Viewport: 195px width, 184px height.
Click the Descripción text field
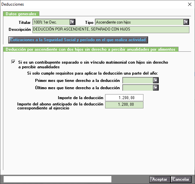coord(111,30)
